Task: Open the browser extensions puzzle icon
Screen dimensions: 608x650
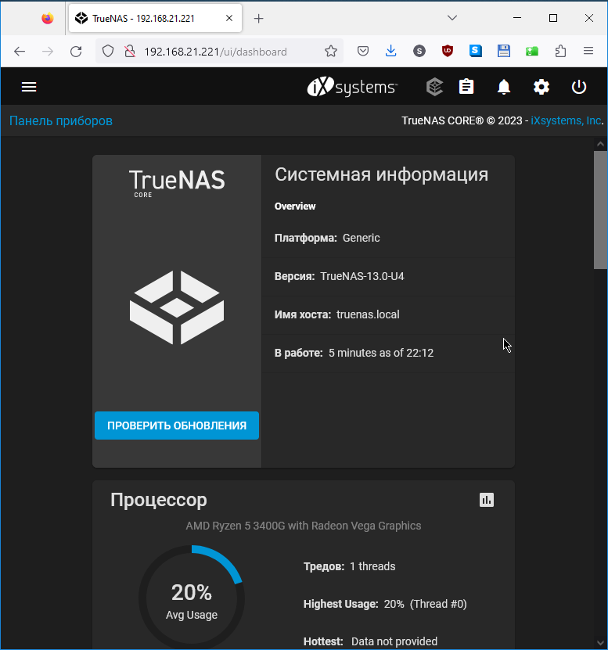Action: (560, 52)
